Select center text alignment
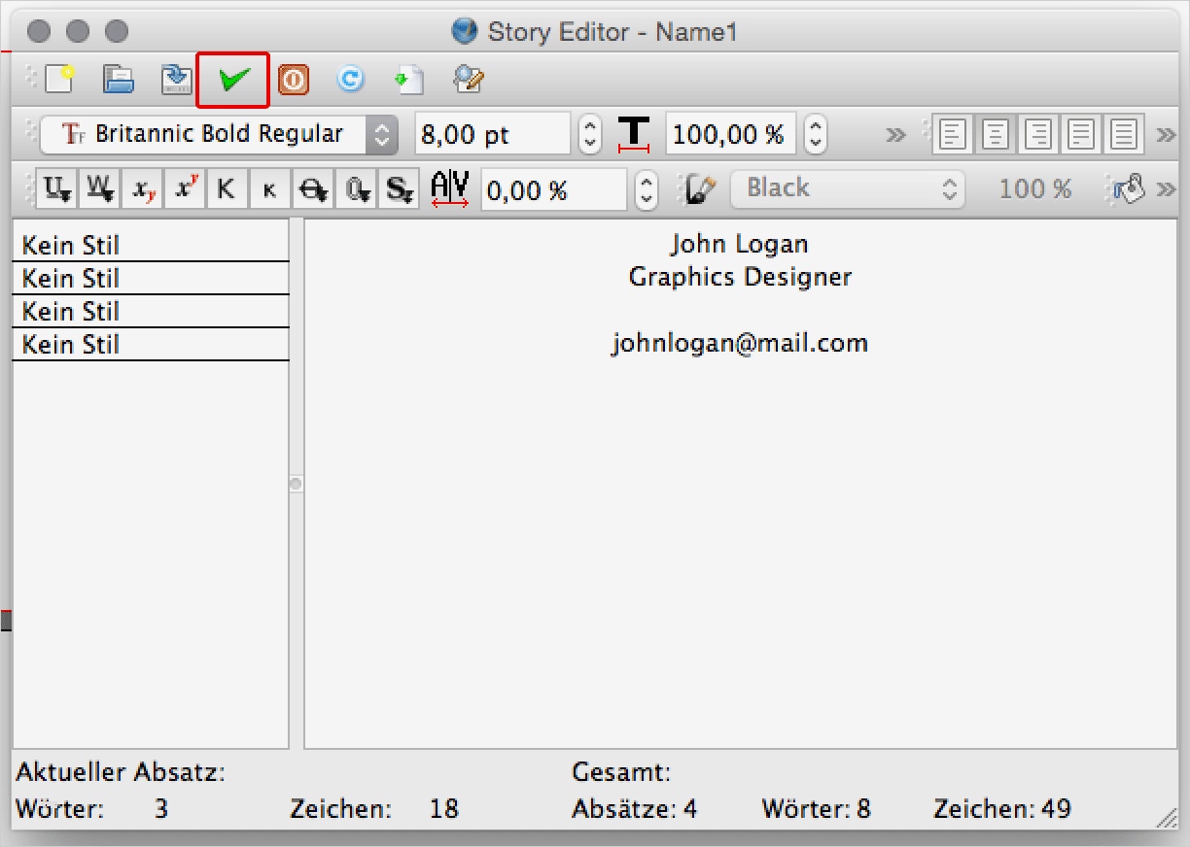Image resolution: width=1190 pixels, height=847 pixels. 994,134
